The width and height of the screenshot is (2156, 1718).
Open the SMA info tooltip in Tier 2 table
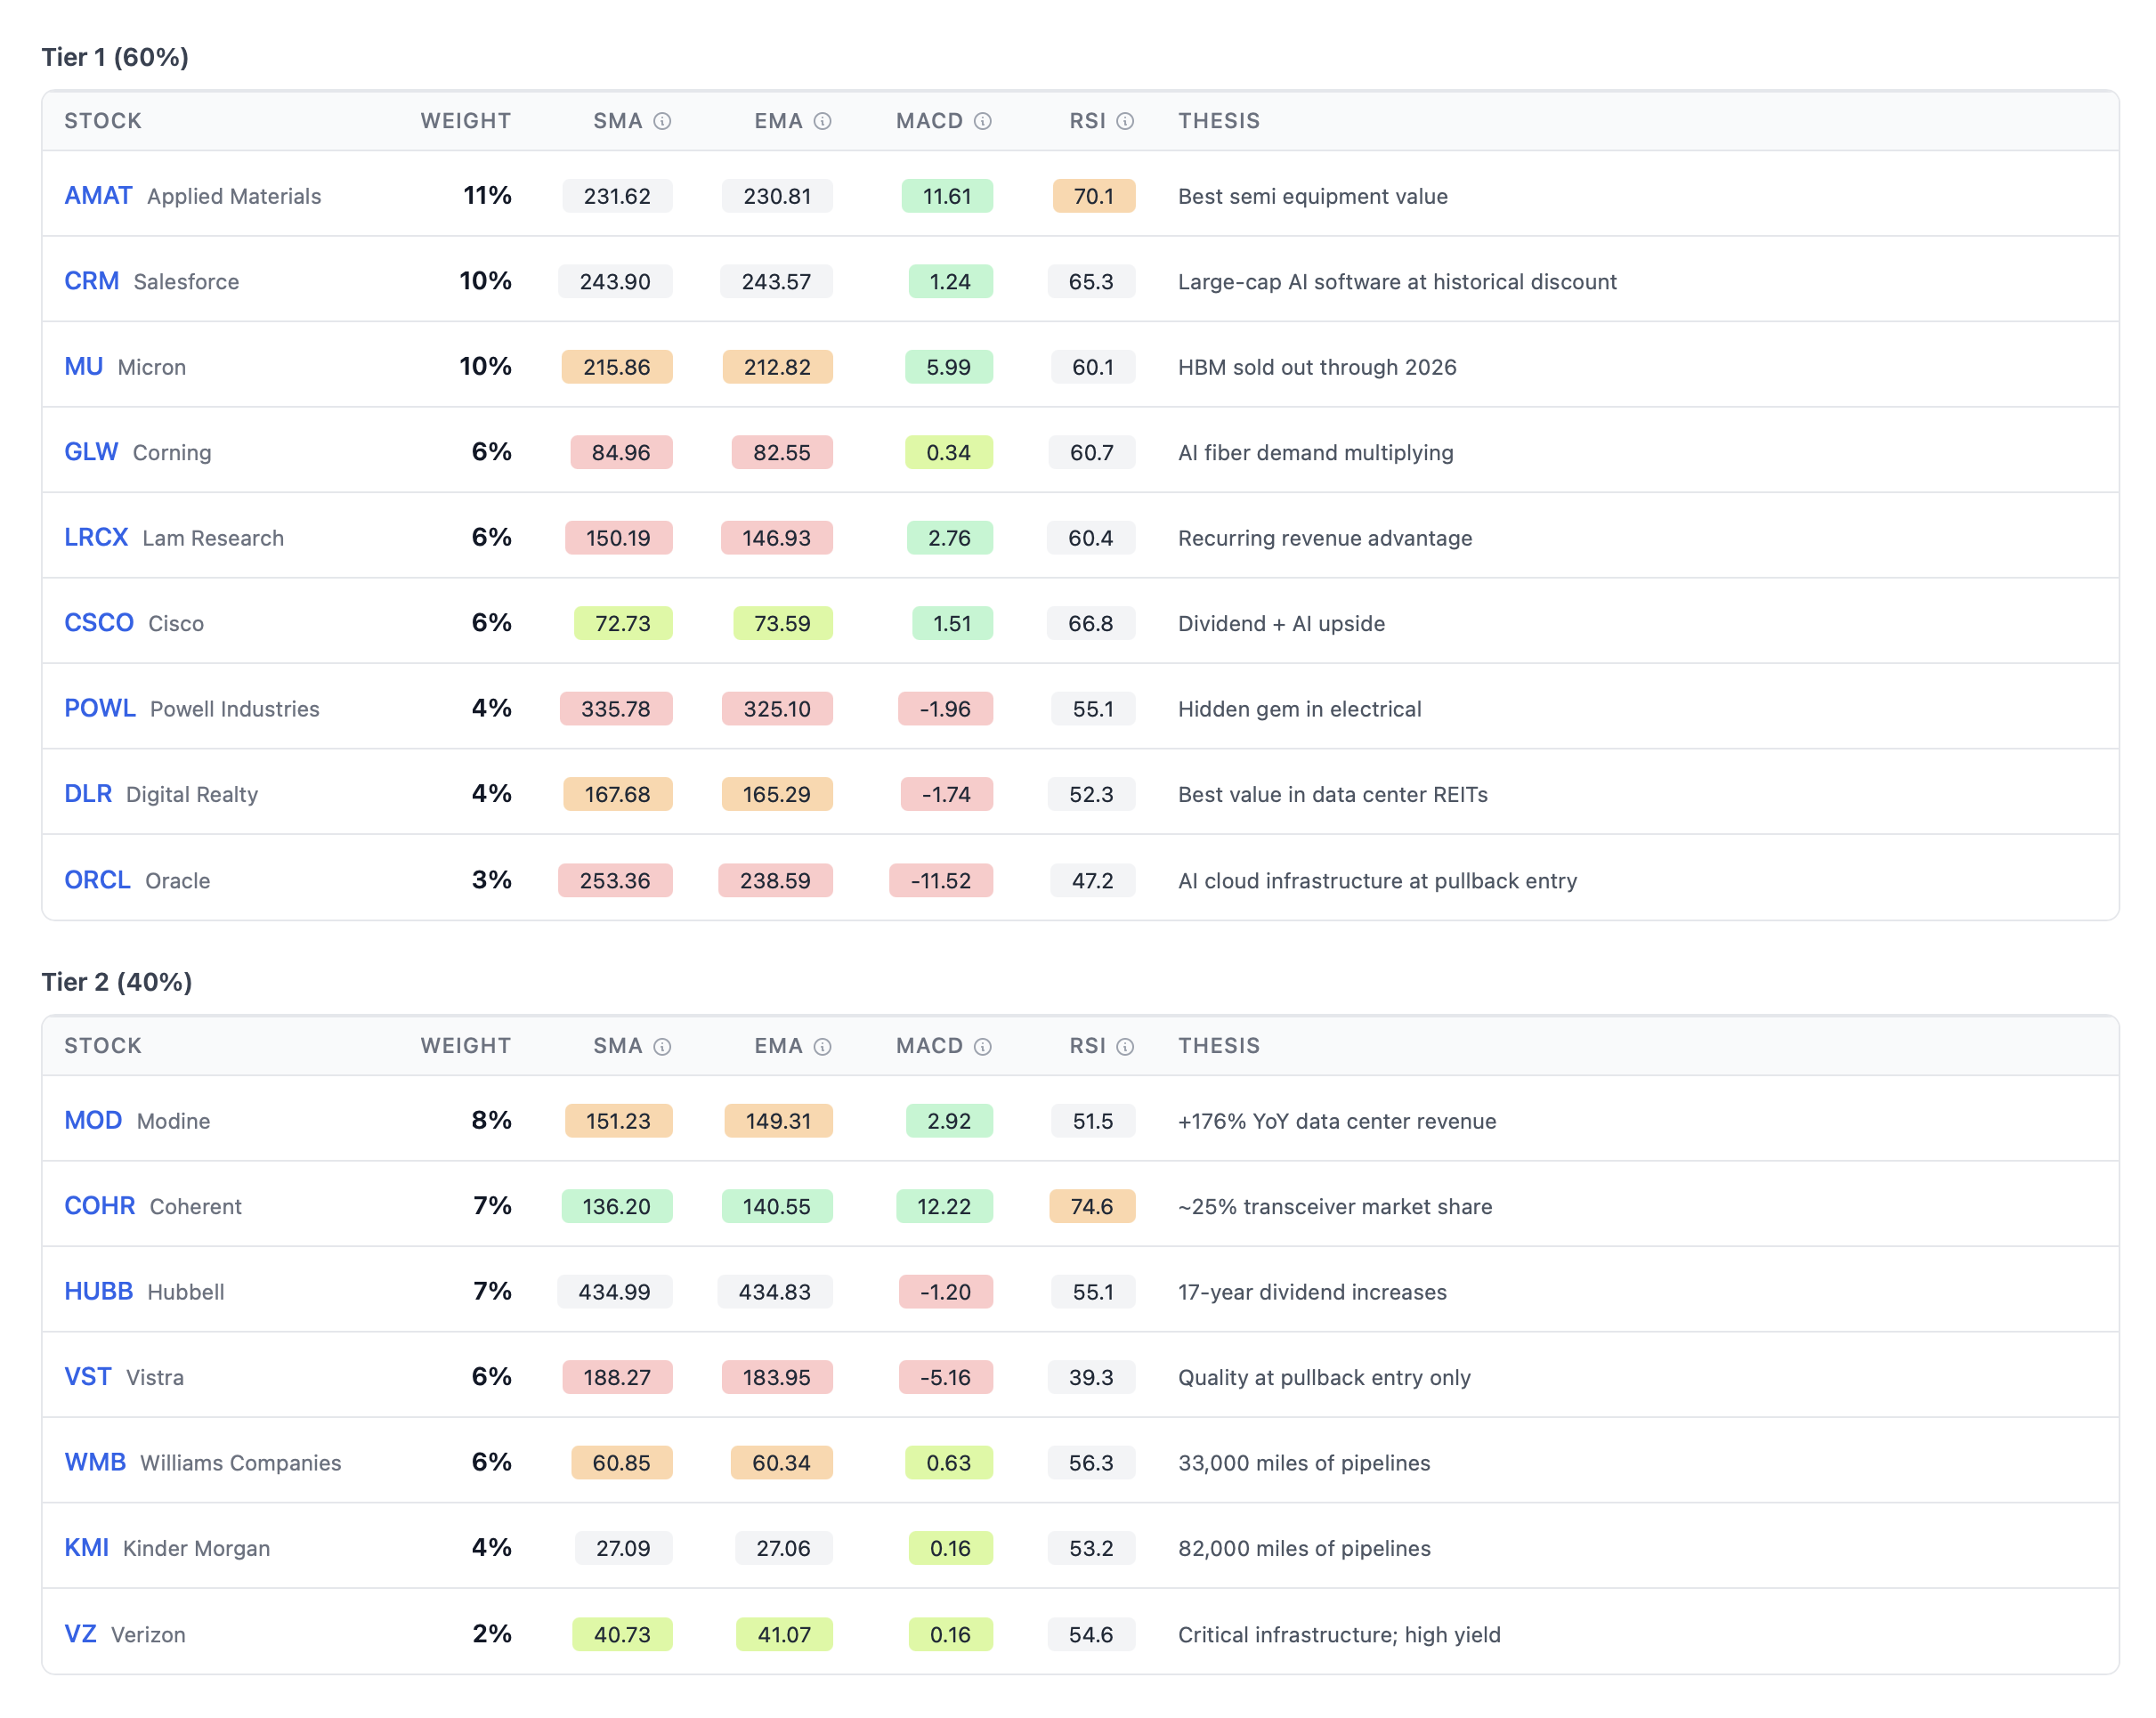662,1045
